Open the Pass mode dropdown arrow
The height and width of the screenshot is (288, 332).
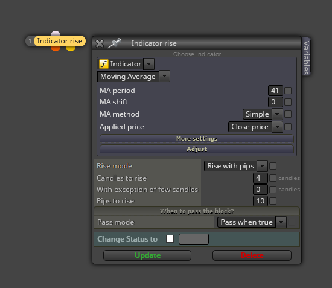(281, 222)
